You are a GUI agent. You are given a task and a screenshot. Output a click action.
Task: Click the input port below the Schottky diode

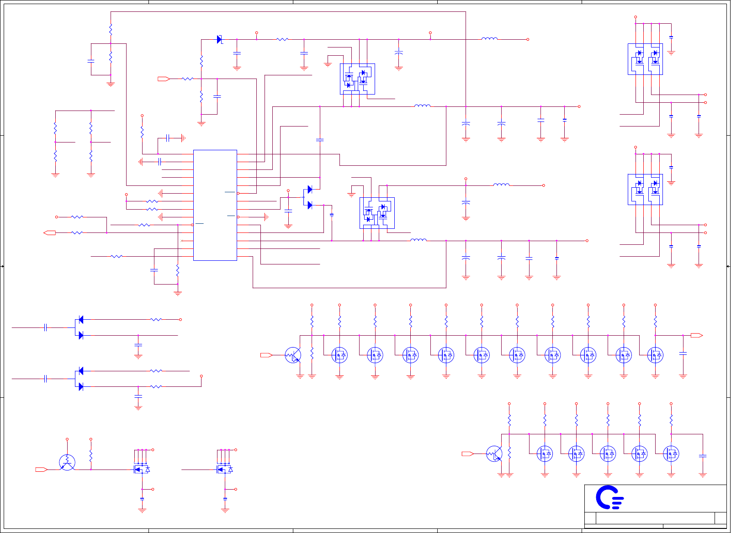pyautogui.click(x=164, y=79)
